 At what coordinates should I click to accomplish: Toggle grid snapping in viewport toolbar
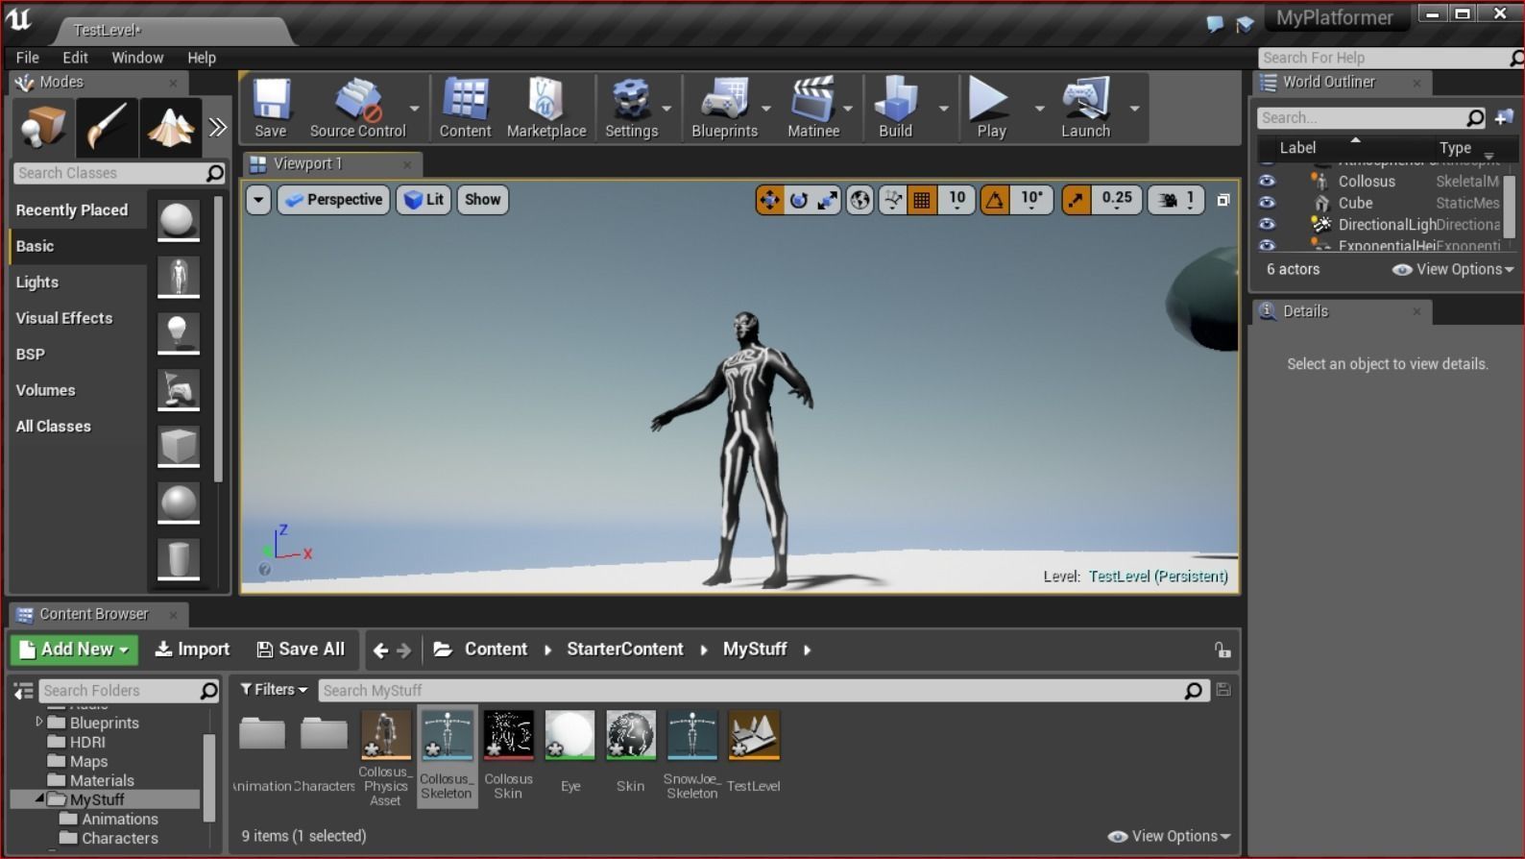922,200
